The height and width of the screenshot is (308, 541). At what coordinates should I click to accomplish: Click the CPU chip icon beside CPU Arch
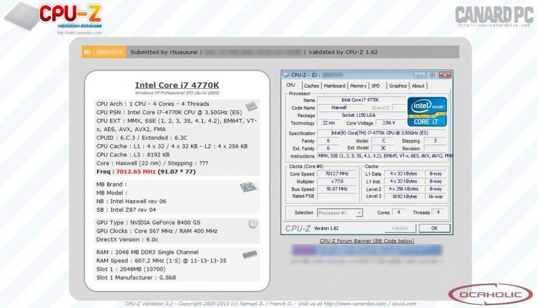(251, 106)
